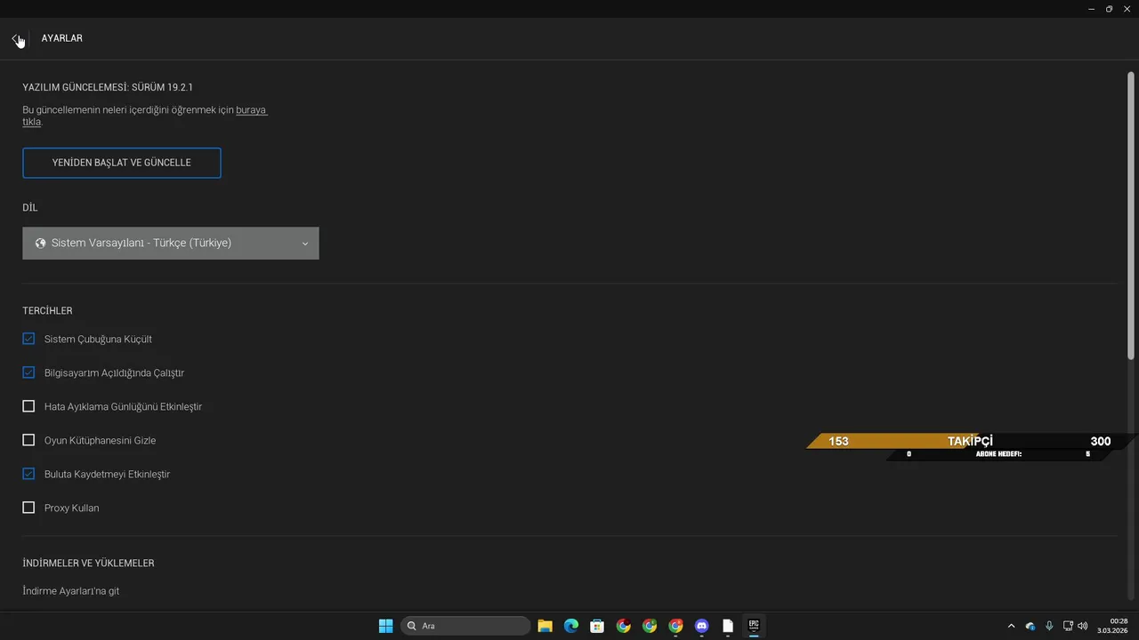Toggle Buluta Kaydetmeyi Etkinleştir off
This screenshot has width=1139, height=640.
point(28,474)
